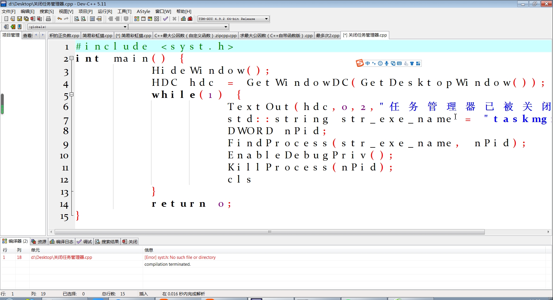Image resolution: width=553 pixels, height=300 pixels.
Task: Click the blue goto bookmark icon
Action: click(x=20, y=27)
